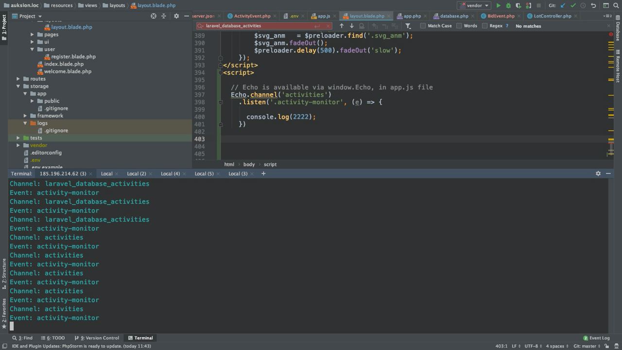Run with coverage icon in toolbar
The height and width of the screenshot is (350, 622).
click(x=518, y=5)
